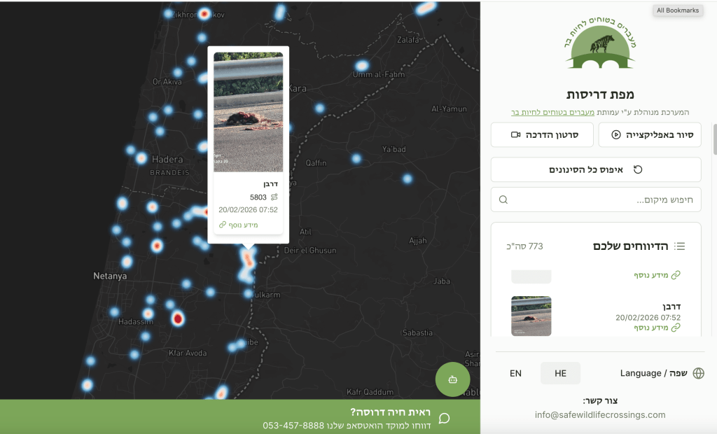The image size is (717, 434).
Task: Click the WhatsApp chat bubble icon
Action: tap(444, 419)
